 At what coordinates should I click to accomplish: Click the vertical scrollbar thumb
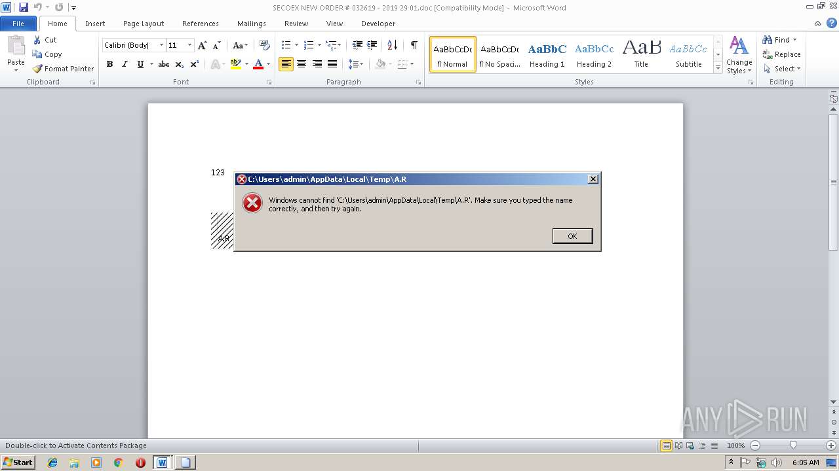pyautogui.click(x=834, y=182)
